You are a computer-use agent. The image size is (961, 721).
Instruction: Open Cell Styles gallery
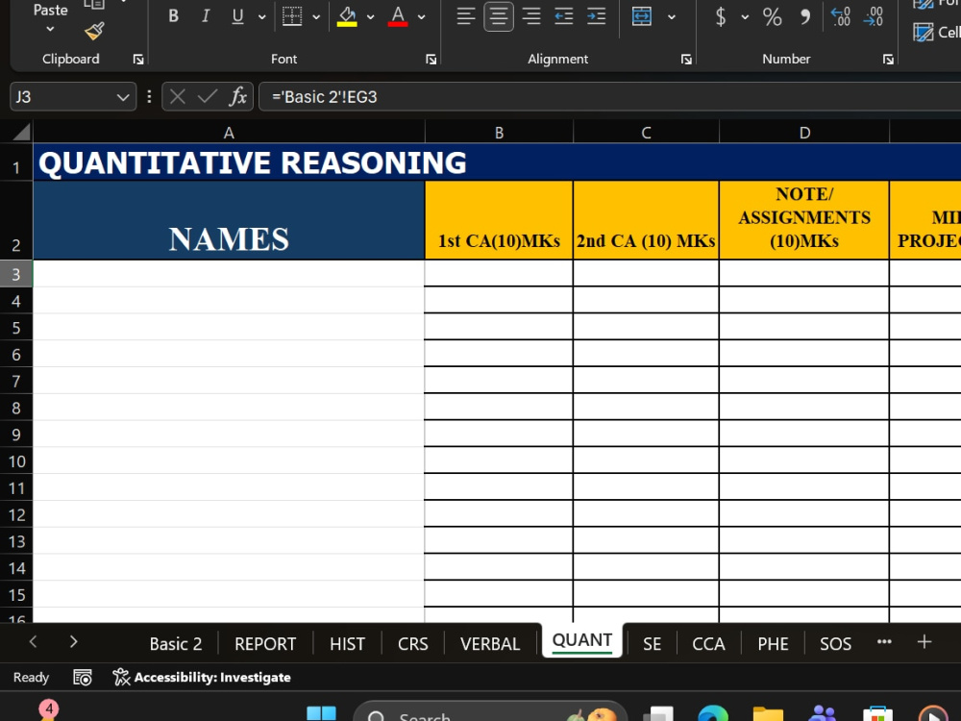[x=936, y=32]
